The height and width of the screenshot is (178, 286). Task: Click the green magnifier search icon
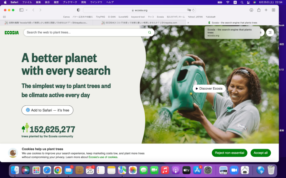click(x=149, y=32)
